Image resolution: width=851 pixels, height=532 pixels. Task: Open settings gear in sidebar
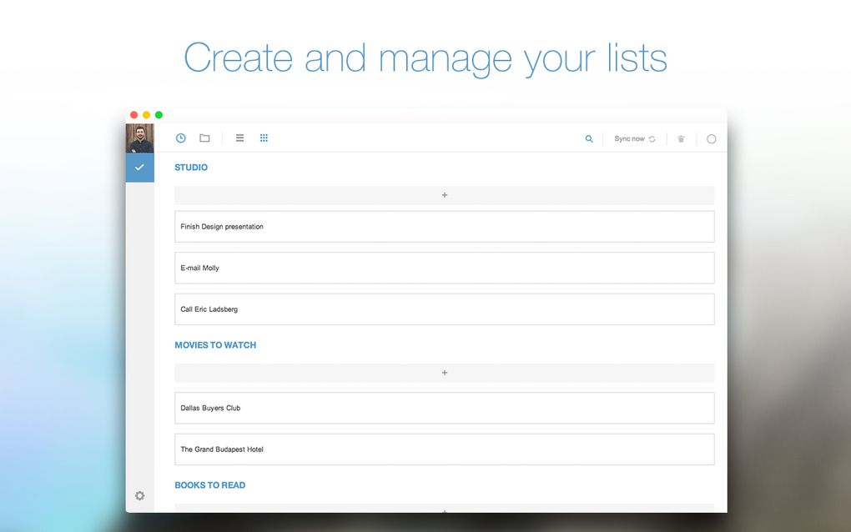[x=139, y=495]
